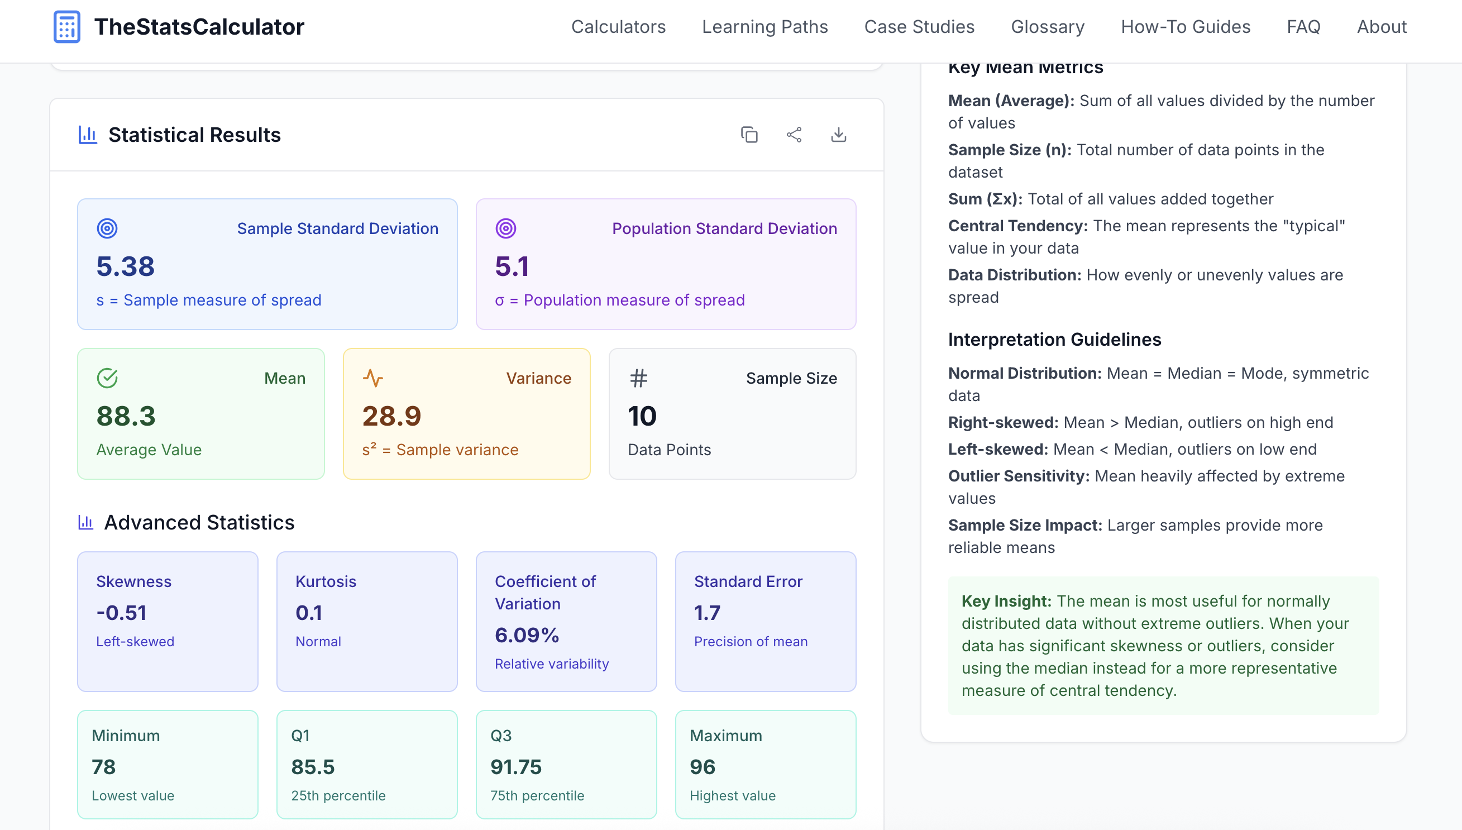Open the FAQ page
Image resolution: width=1462 pixels, height=830 pixels.
point(1303,27)
